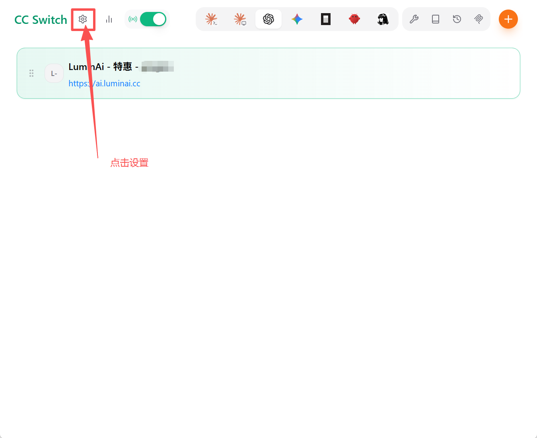Switch to the woman portrait app icon
The width and height of the screenshot is (537, 438).
pos(383,19)
